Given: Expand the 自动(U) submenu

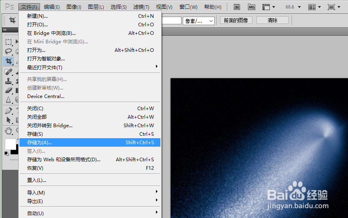Looking at the screenshot, I should point(90,213).
